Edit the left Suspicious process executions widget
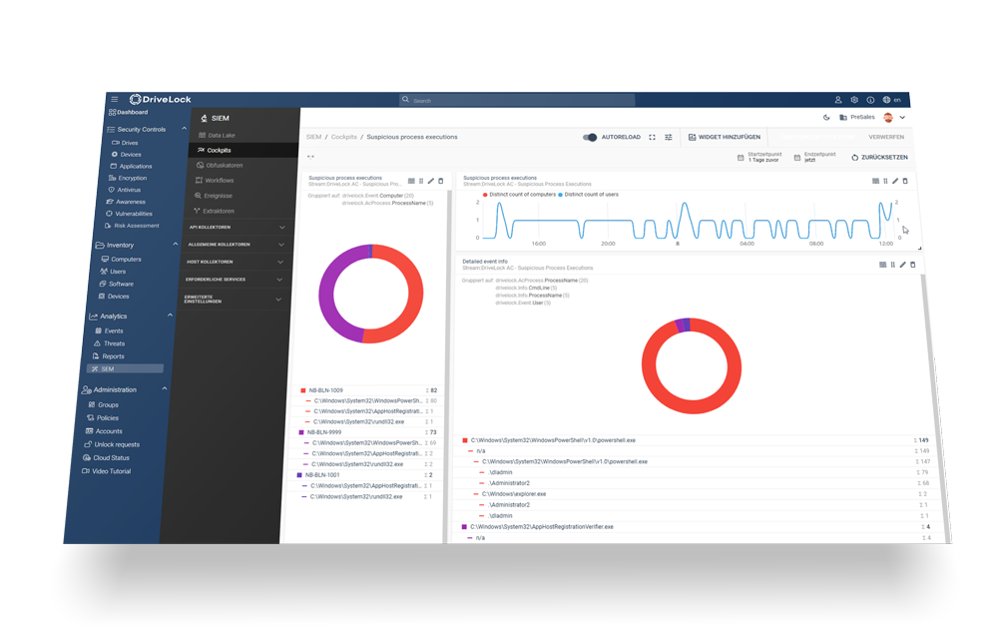 coord(431,181)
